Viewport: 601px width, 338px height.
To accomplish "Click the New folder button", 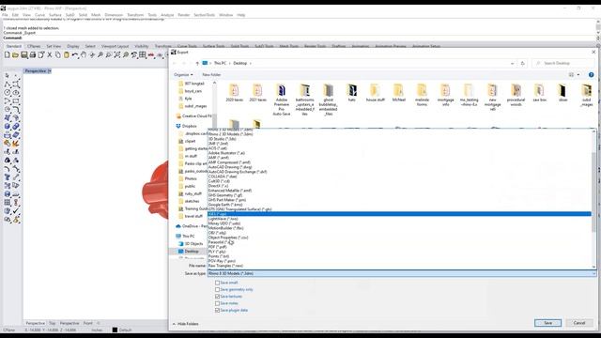I will (211, 75).
